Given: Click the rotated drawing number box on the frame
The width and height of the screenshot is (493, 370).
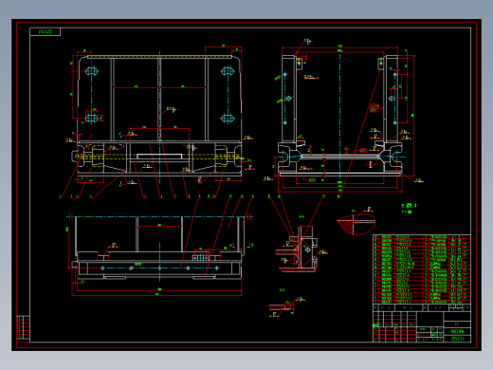Looking at the screenshot, I should [46, 31].
